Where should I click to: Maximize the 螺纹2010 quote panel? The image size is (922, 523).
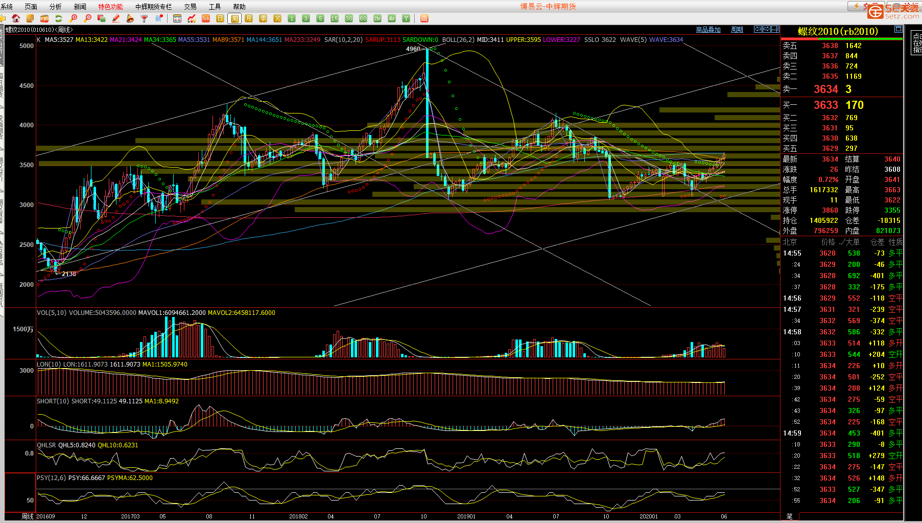899,30
